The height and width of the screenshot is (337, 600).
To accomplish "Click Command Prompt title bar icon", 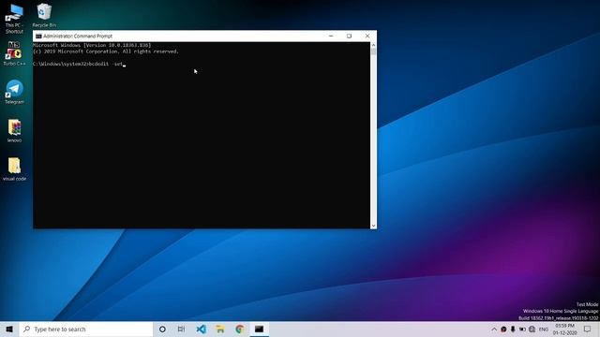I will click(x=38, y=36).
